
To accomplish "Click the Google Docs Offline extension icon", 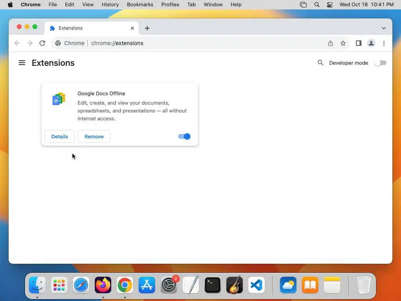I will point(59,99).
